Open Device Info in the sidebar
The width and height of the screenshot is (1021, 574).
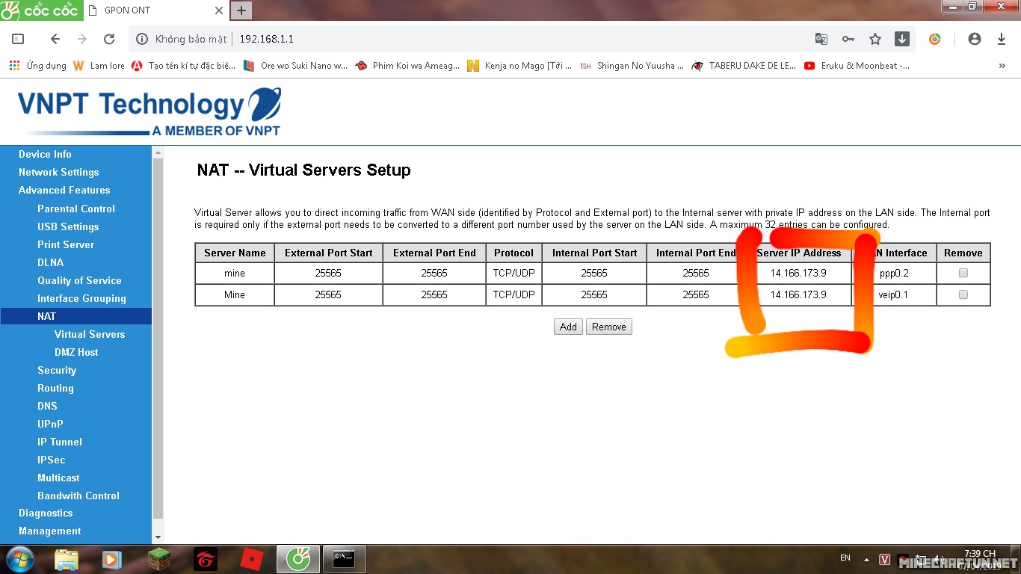(45, 154)
